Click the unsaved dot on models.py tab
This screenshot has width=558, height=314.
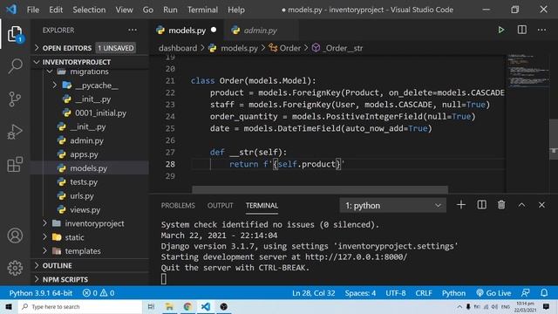tap(214, 30)
